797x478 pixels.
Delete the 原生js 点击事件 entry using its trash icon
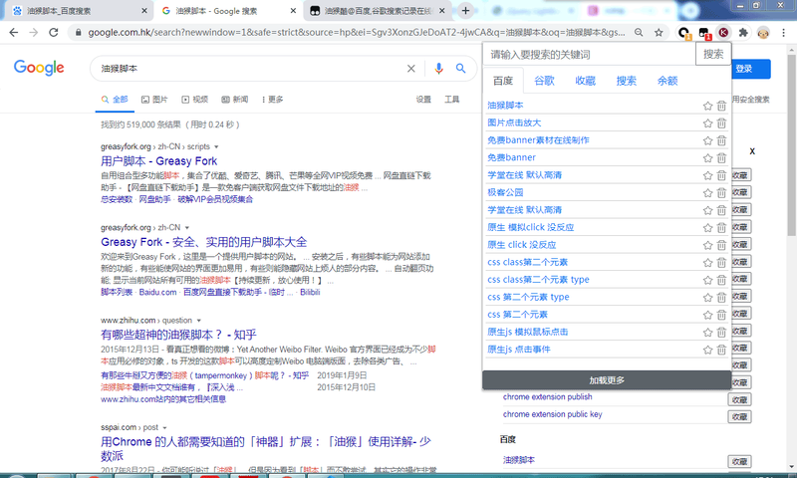(x=721, y=350)
